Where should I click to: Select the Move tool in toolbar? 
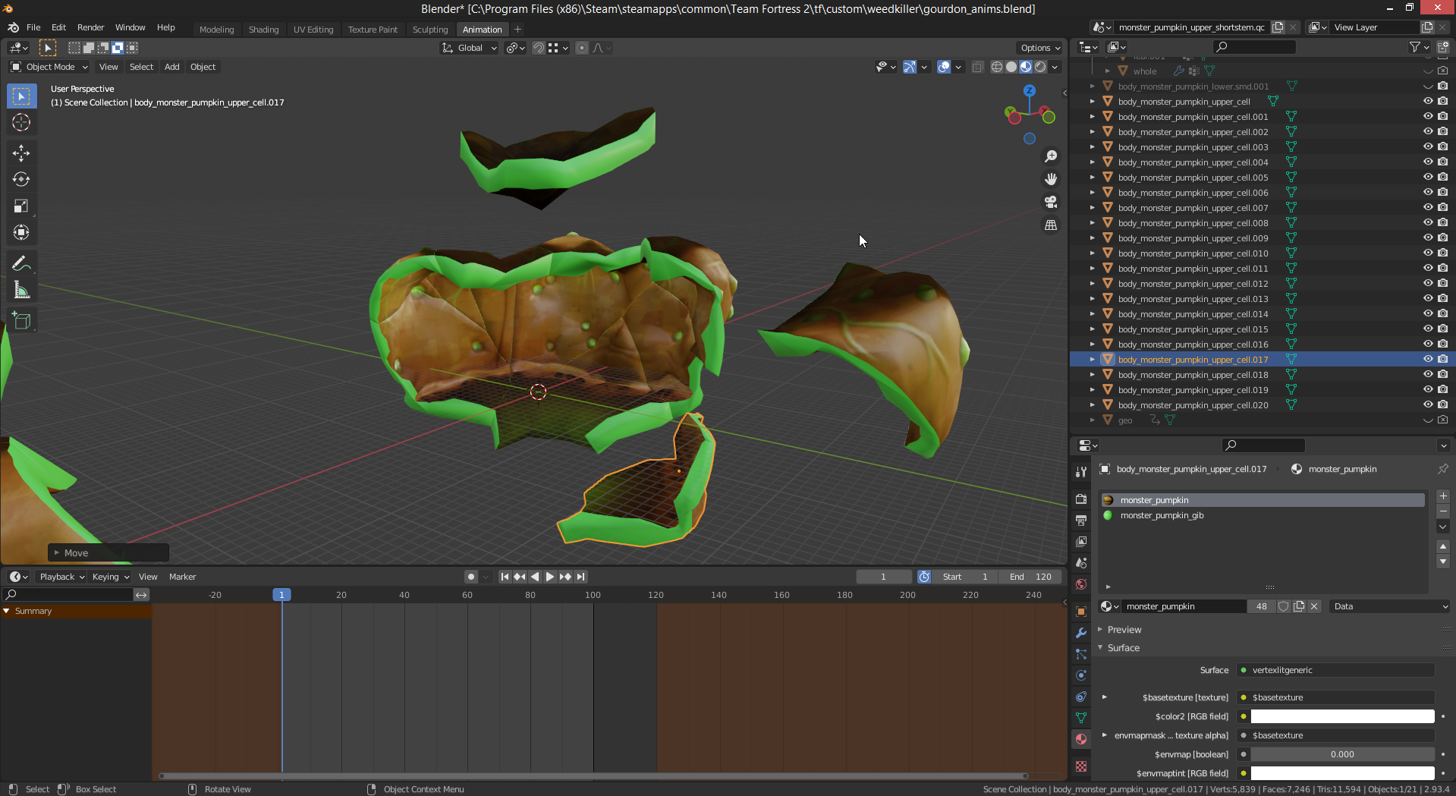pos(21,153)
